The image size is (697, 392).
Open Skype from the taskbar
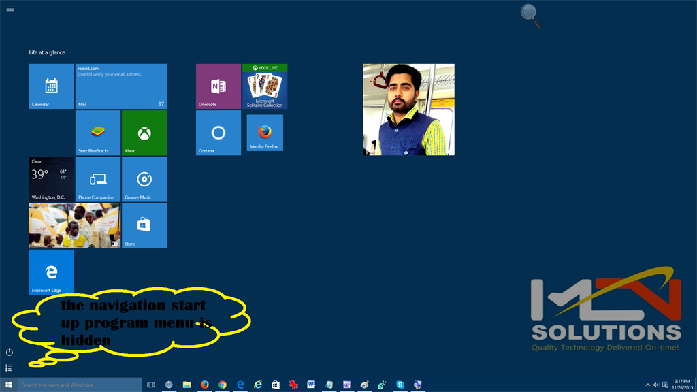[400, 385]
